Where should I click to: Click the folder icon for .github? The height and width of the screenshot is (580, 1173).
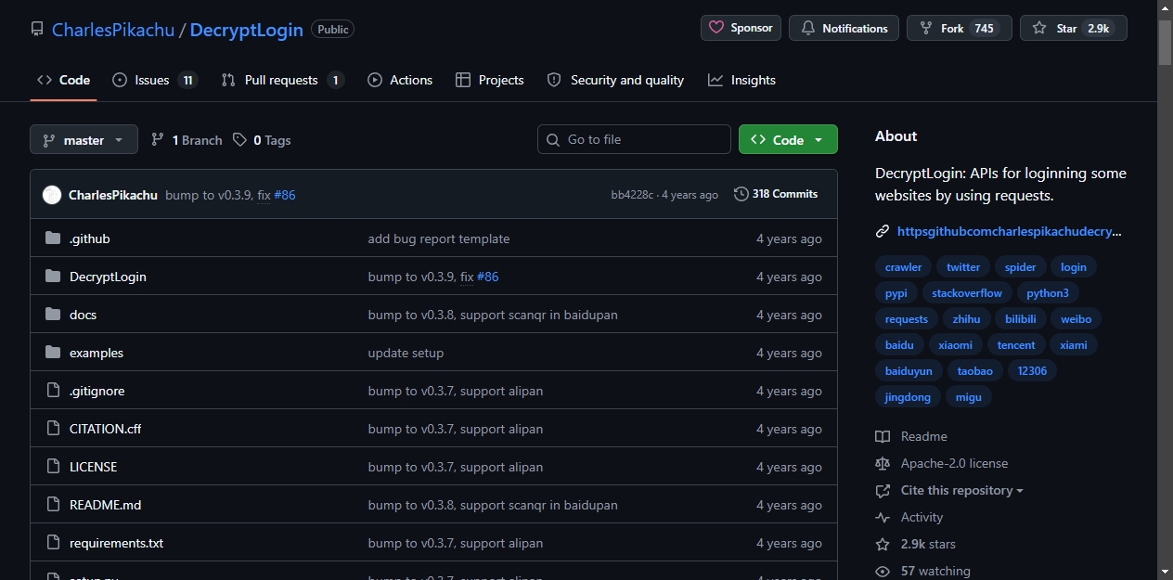[x=53, y=238]
